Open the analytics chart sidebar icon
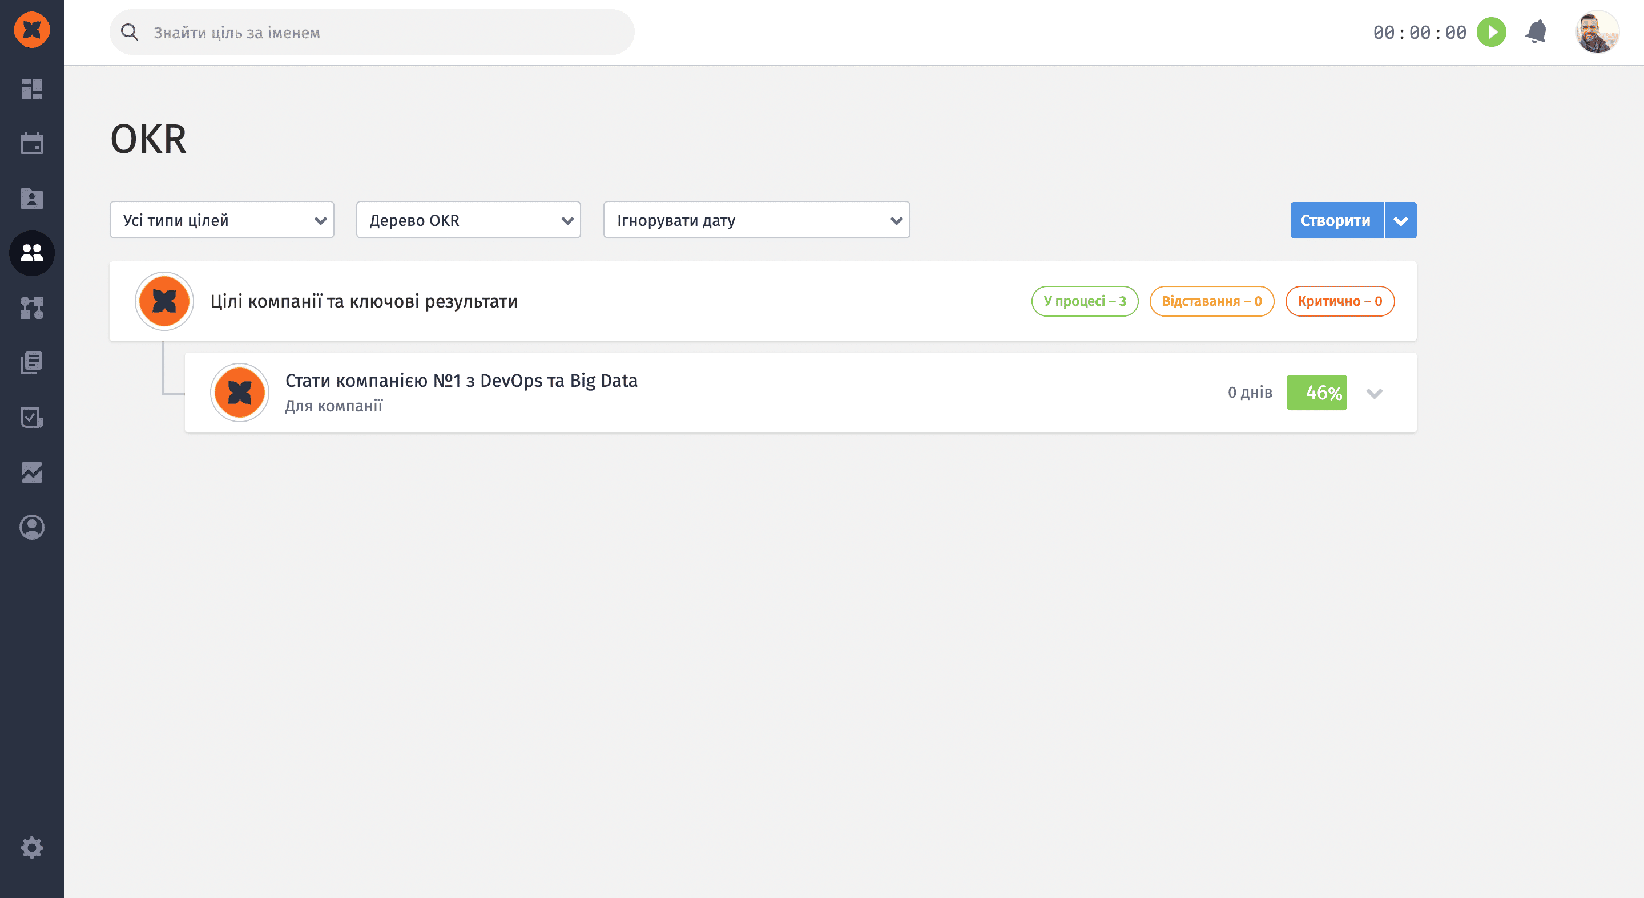This screenshot has width=1644, height=898. [32, 472]
